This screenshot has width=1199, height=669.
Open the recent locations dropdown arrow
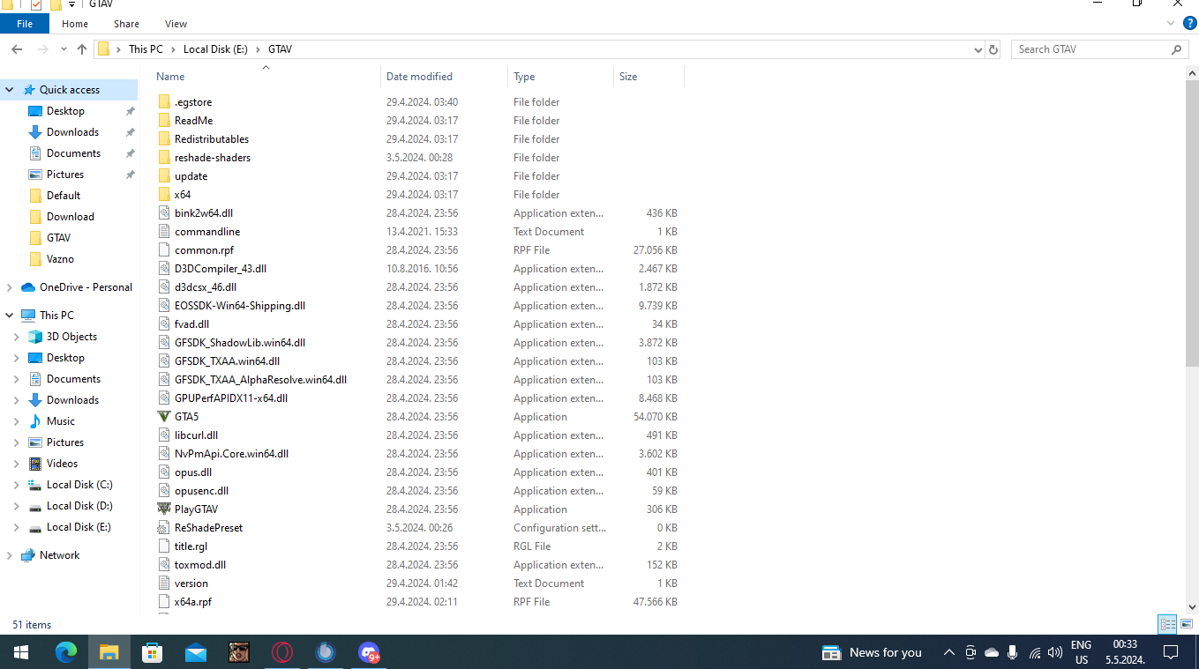tap(64, 49)
